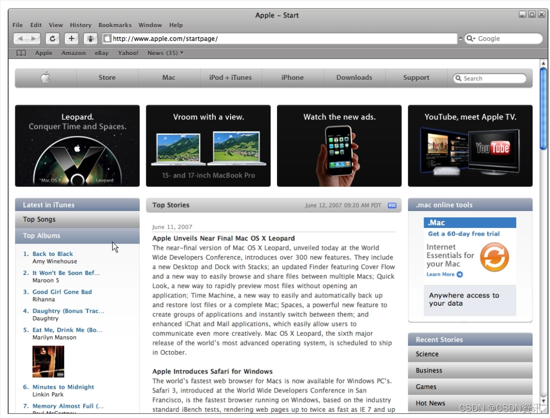Open the Apple bookmark in bookmarks bar
Screen dimensions: 550x418
pos(43,53)
